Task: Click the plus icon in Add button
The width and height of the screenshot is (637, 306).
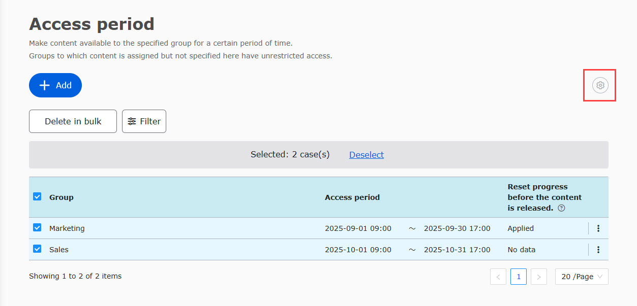Action: pos(45,85)
